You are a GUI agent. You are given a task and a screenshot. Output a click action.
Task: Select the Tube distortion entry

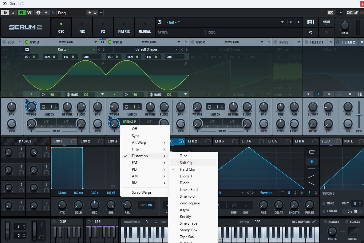pos(193,156)
